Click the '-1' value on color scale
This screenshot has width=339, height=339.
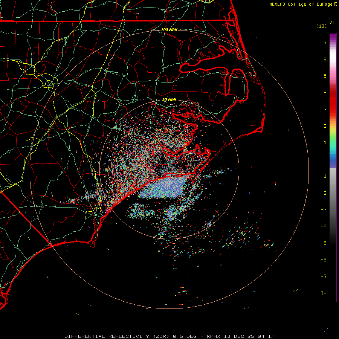tap(324, 176)
